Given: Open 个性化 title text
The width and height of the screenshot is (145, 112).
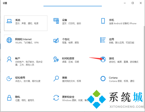Looking at the screenshot, I should click(x=66, y=39).
